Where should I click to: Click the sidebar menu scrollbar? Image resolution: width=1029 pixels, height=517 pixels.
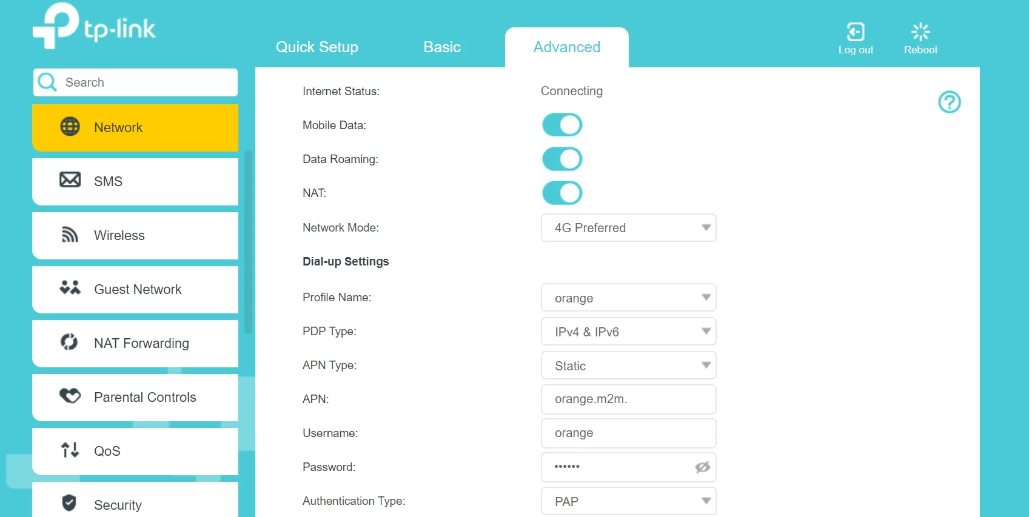pos(248,242)
